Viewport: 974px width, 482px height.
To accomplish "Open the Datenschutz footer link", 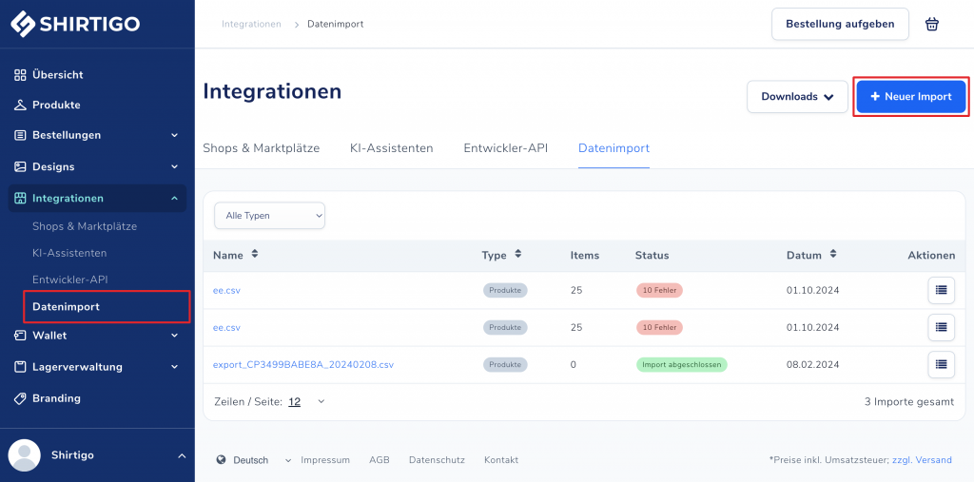I will pos(437,460).
